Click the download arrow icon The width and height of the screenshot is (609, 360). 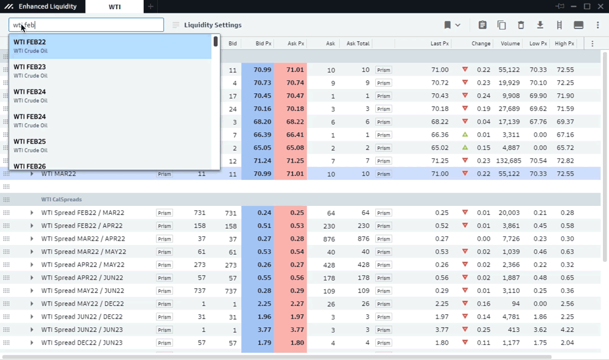click(x=540, y=25)
